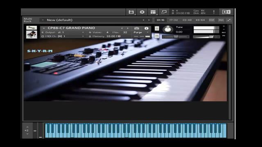Open the snapshot camera view
This screenshot has width=262, height=147.
click(x=137, y=28)
